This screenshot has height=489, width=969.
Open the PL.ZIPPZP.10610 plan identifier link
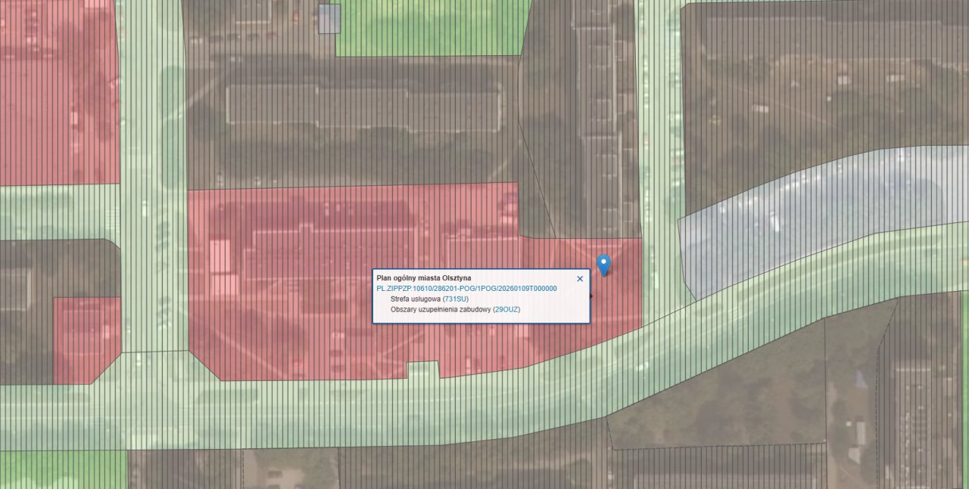(466, 289)
